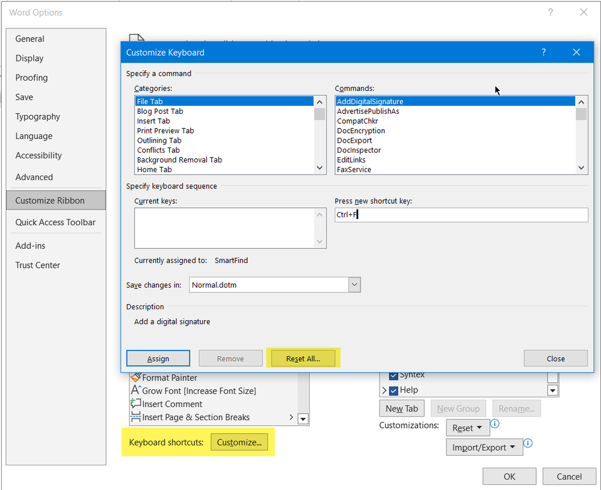Click the info icon next to Reset

tap(495, 424)
